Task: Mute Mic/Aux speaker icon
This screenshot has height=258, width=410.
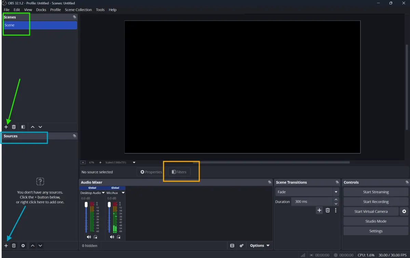Action: 112,237
